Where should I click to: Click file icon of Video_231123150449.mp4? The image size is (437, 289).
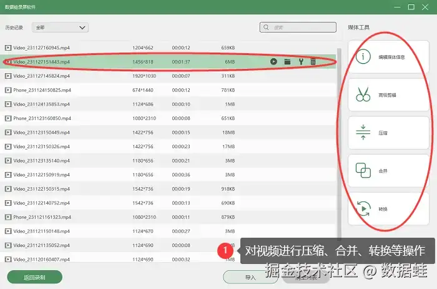coord(8,133)
